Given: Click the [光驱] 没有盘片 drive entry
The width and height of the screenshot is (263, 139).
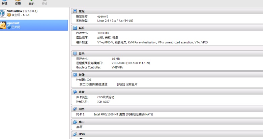Looking at the screenshot, I should [127, 84].
